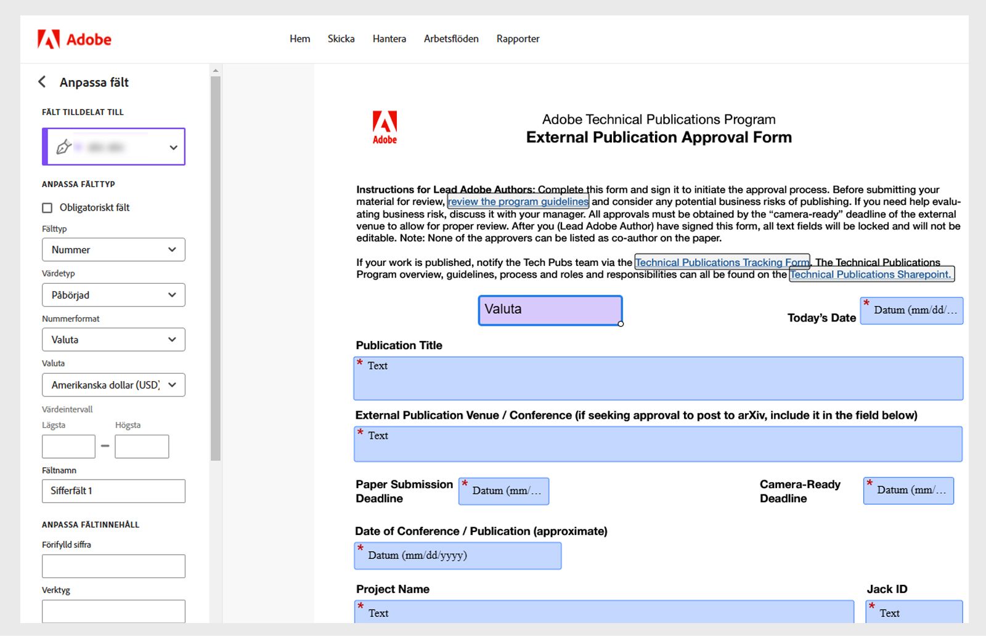This screenshot has height=636, width=986.
Task: Click the 'Värdeintervall' label
Action: [67, 409]
